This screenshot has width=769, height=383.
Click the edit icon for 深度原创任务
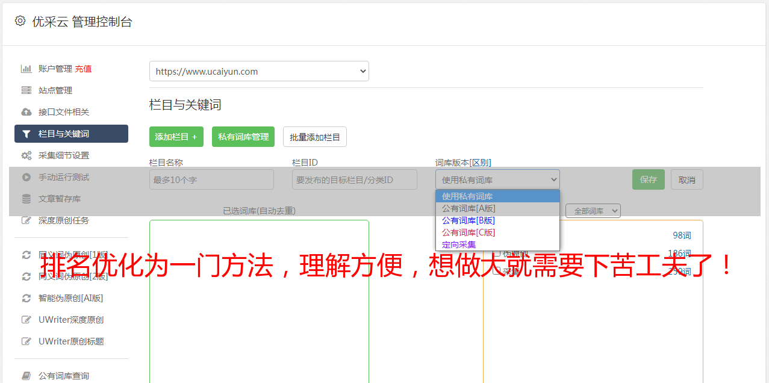click(26, 220)
